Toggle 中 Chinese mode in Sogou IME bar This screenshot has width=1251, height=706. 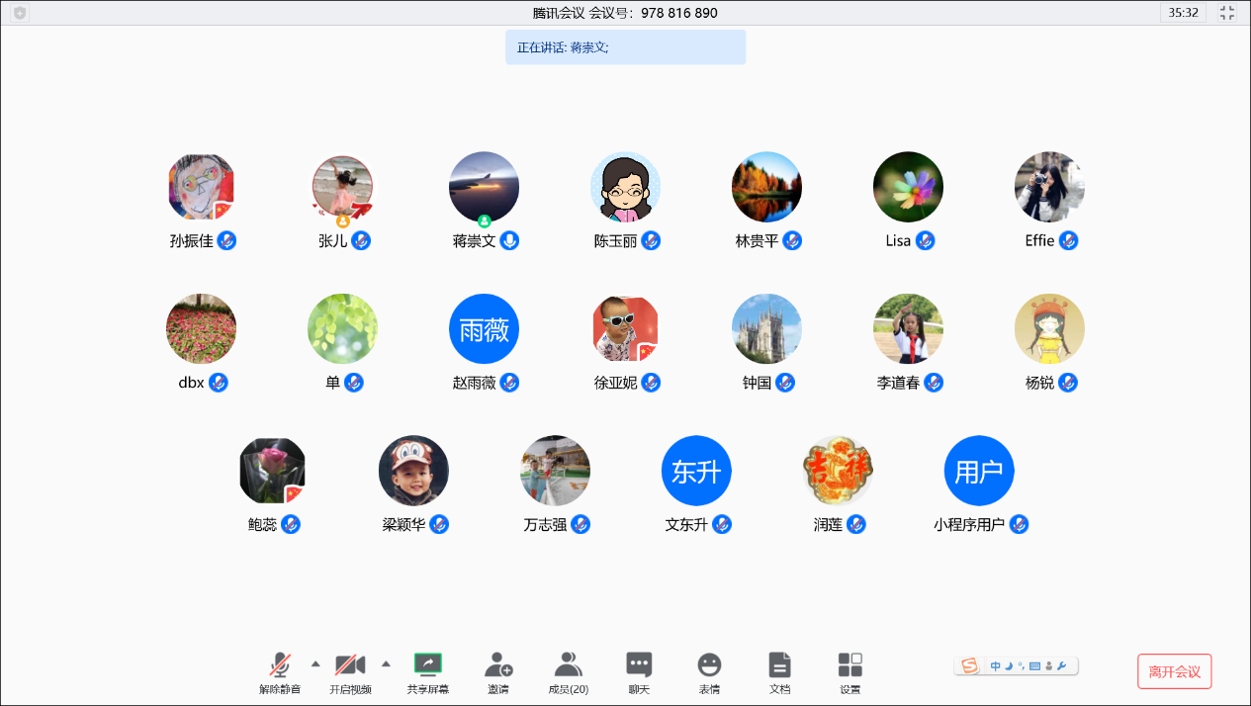point(996,666)
